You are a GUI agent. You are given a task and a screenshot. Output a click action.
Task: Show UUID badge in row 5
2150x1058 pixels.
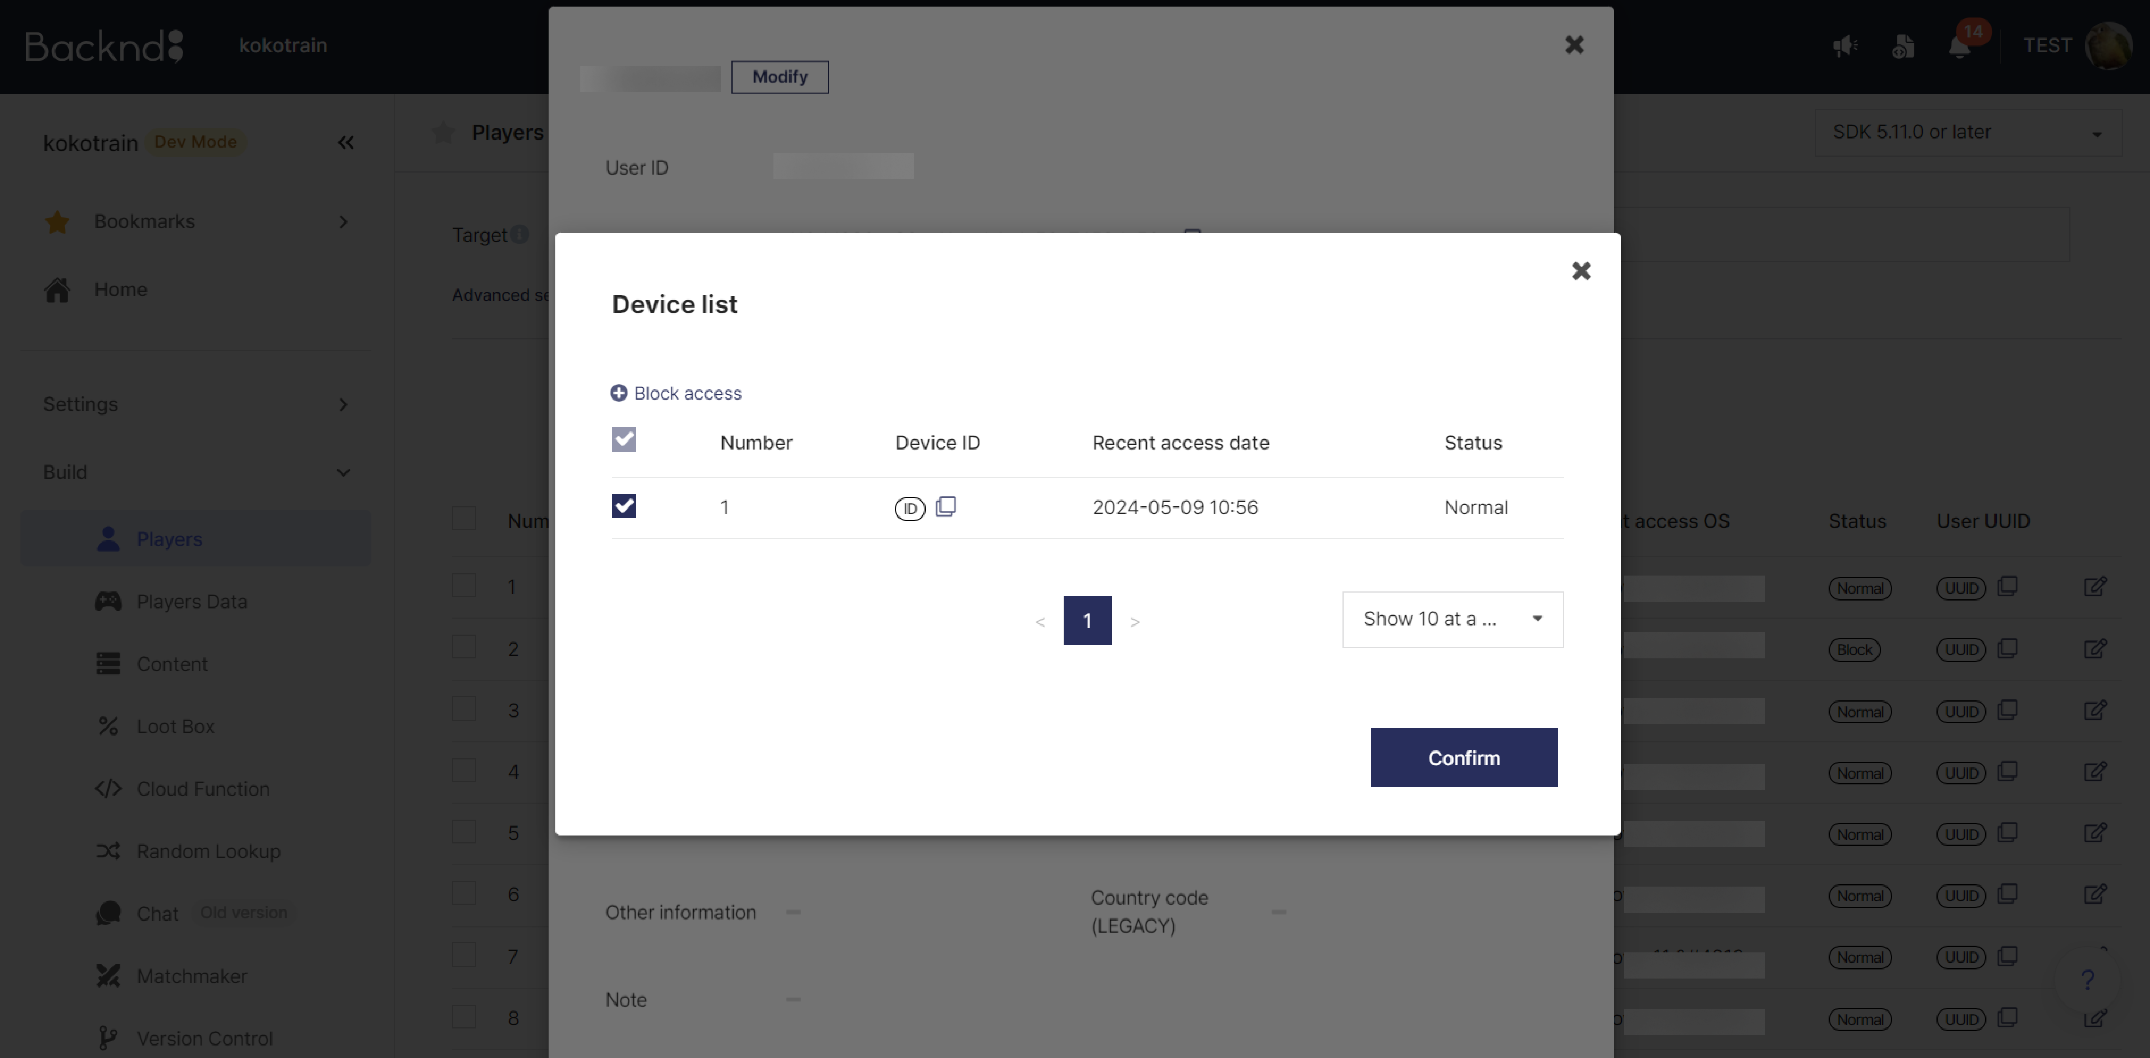pos(1961,834)
